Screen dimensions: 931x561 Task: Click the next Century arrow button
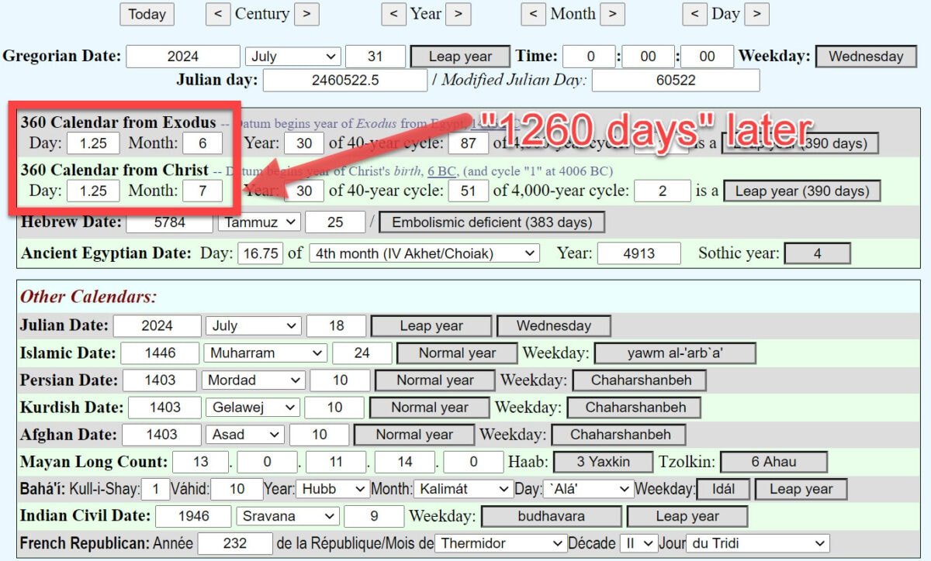click(x=306, y=14)
